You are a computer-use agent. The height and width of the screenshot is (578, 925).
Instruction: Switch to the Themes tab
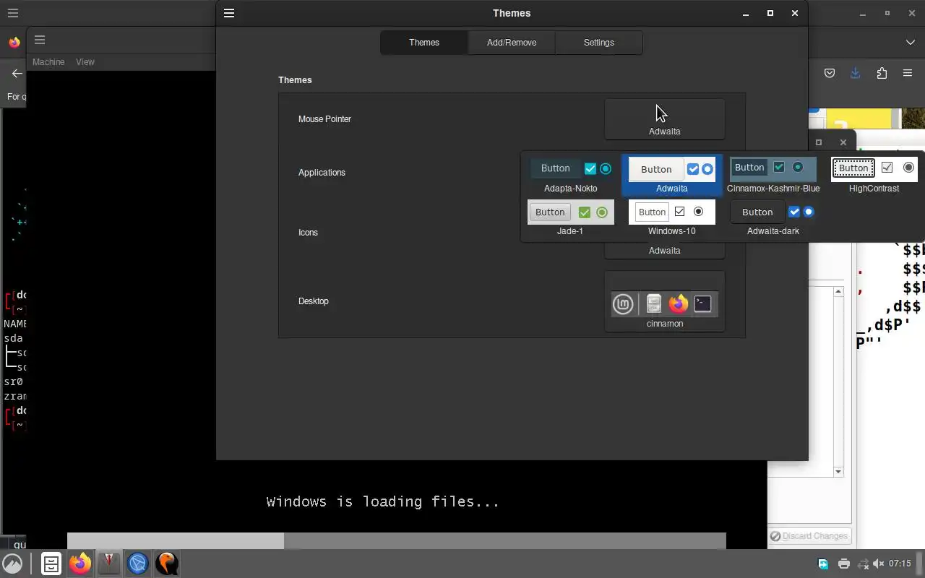[424, 43]
